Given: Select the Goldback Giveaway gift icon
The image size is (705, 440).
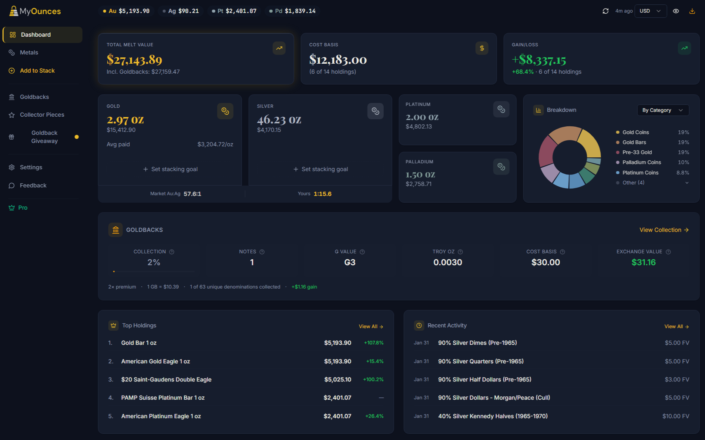Looking at the screenshot, I should point(11,136).
